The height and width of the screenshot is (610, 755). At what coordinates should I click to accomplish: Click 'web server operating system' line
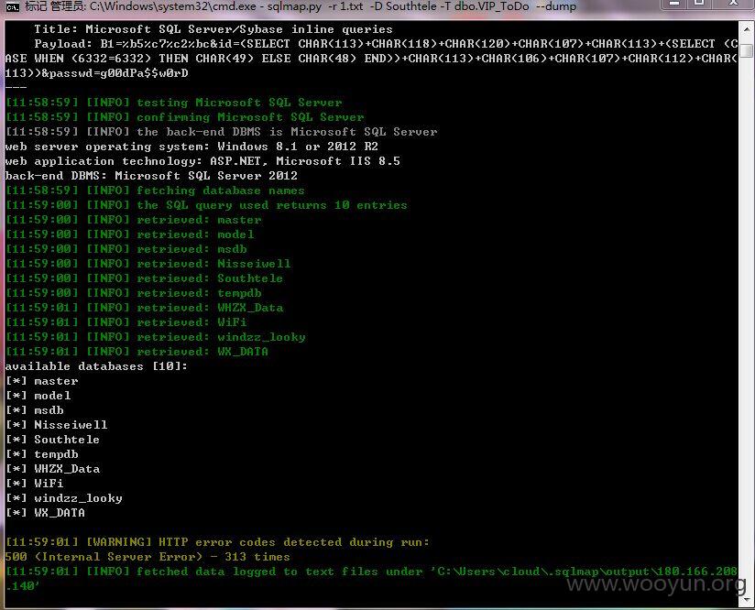191,147
